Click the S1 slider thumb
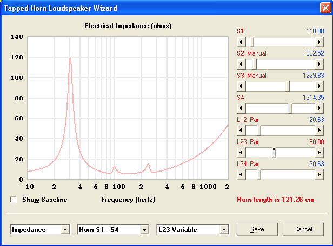The image size is (333, 246). point(252,42)
